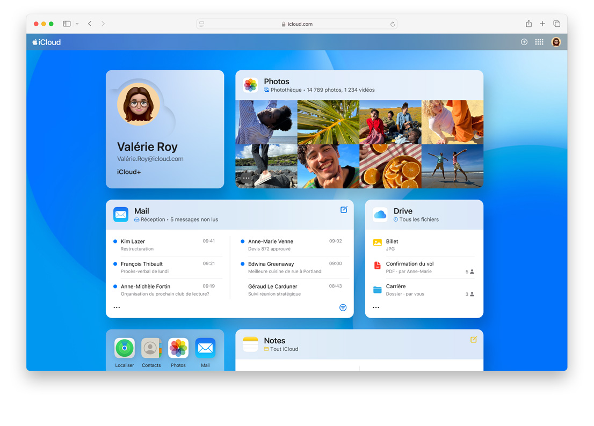594x426 pixels.
Task: Click the circled plus customization icon
Action: [x=524, y=41]
